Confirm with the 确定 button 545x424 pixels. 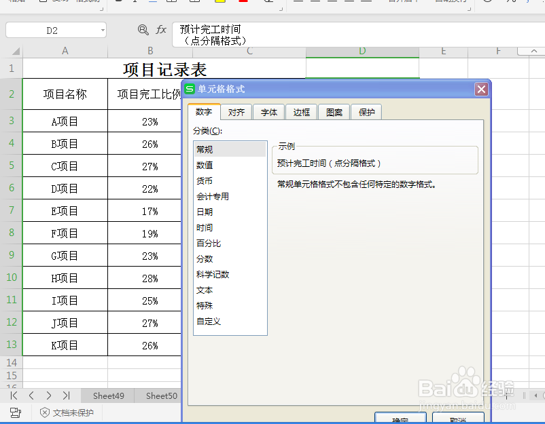[x=400, y=419]
